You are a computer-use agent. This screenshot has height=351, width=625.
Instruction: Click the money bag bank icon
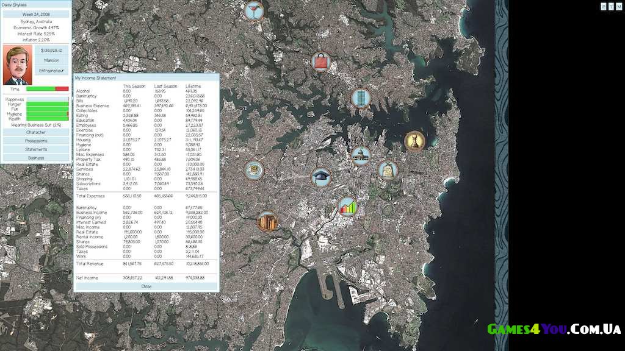(x=388, y=170)
